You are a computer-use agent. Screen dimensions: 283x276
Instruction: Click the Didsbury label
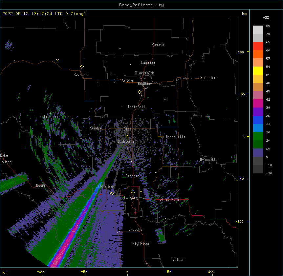pos(126,141)
